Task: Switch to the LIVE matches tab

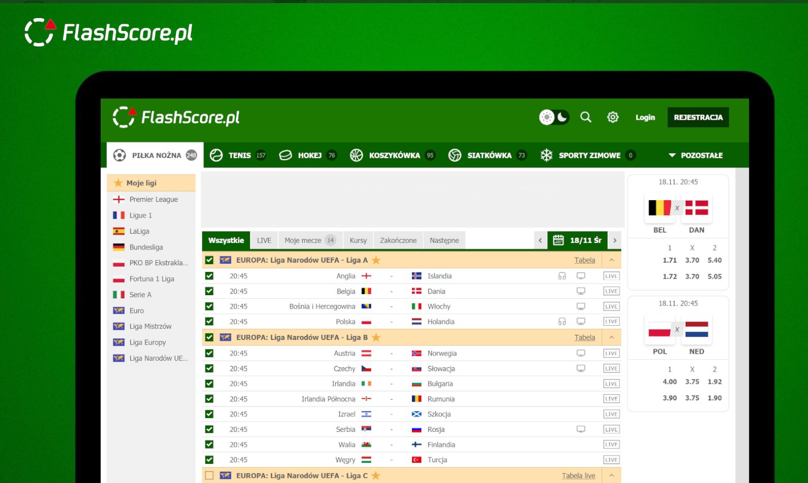Action: point(264,240)
